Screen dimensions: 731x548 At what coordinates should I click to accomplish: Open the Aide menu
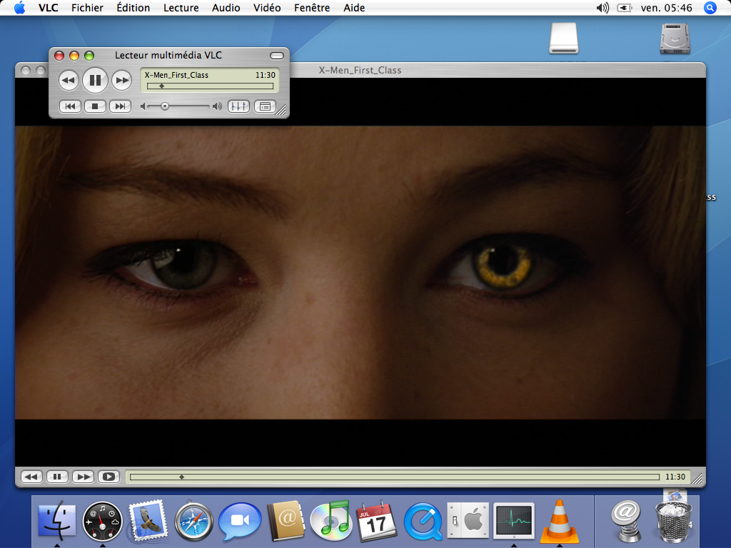tap(354, 8)
